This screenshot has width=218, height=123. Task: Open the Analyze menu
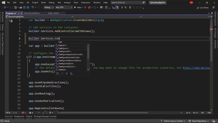67,2
